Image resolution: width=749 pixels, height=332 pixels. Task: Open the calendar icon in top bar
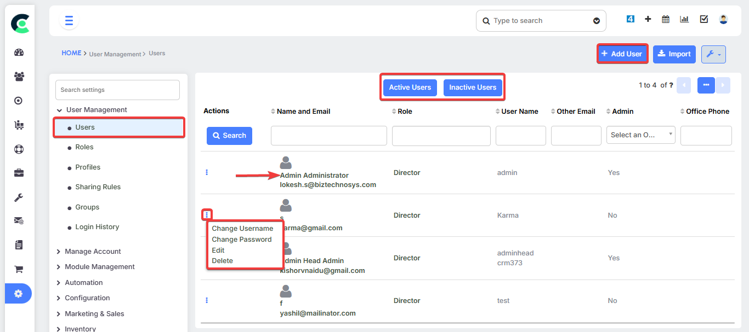[x=666, y=19]
